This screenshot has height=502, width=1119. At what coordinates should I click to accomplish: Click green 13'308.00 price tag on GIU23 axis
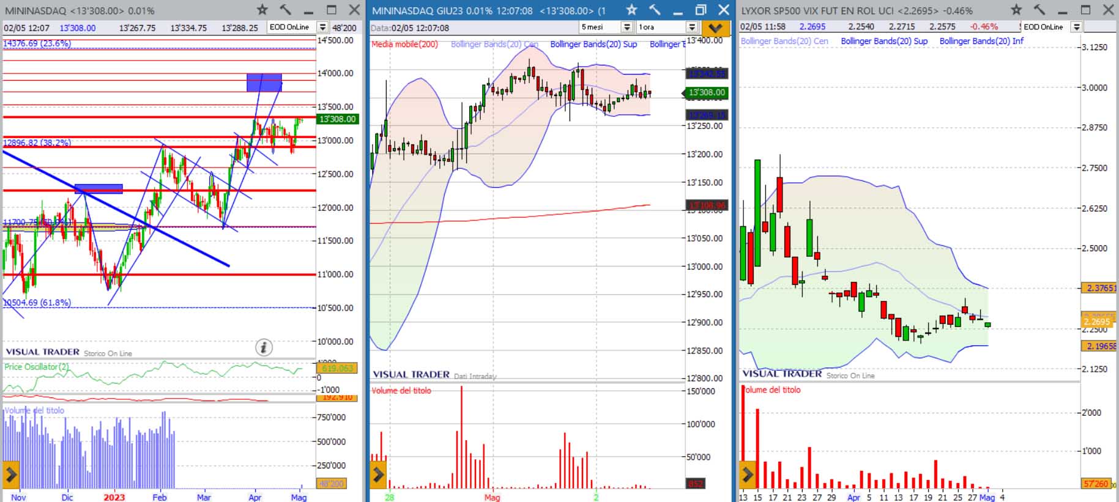(706, 92)
